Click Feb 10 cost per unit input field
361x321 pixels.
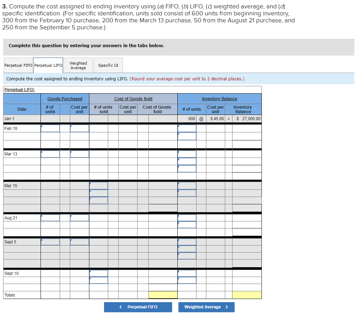point(79,128)
